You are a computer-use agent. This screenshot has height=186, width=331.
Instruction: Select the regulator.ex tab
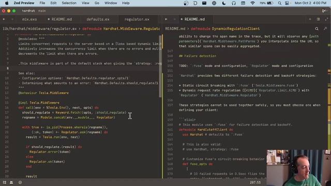coord(137,19)
